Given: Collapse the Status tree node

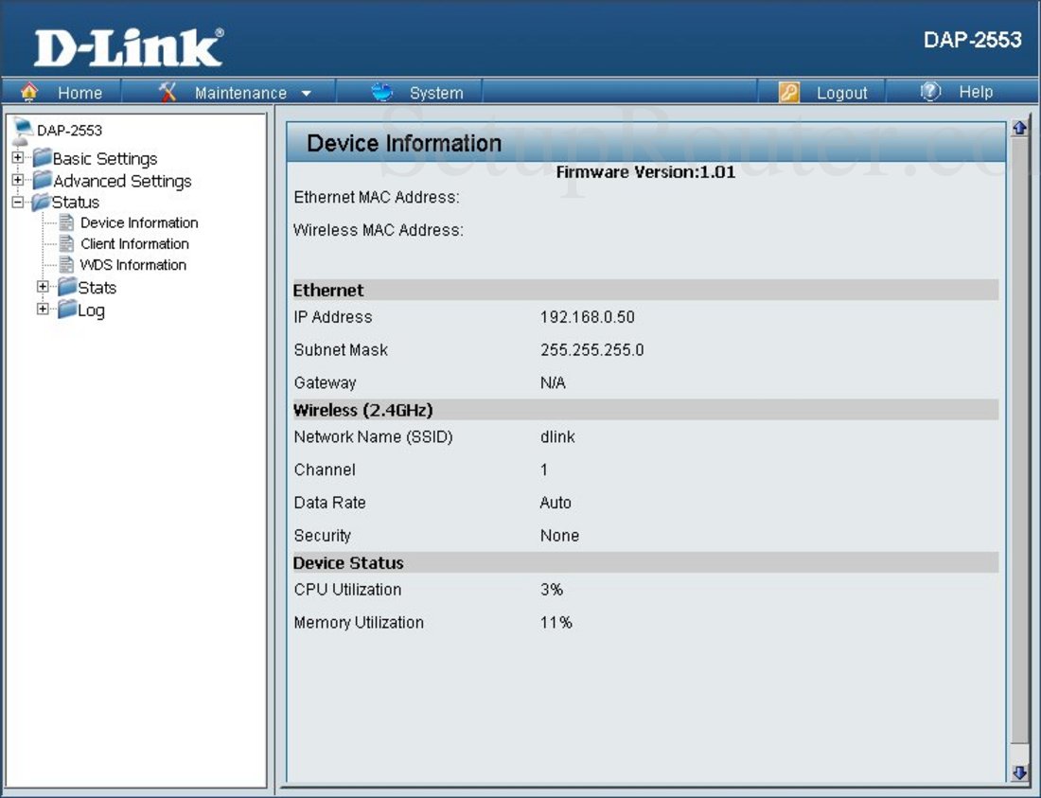Looking at the screenshot, I should point(18,202).
